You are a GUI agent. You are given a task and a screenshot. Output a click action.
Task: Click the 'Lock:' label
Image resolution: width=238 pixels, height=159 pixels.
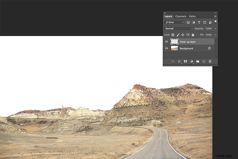(167, 35)
